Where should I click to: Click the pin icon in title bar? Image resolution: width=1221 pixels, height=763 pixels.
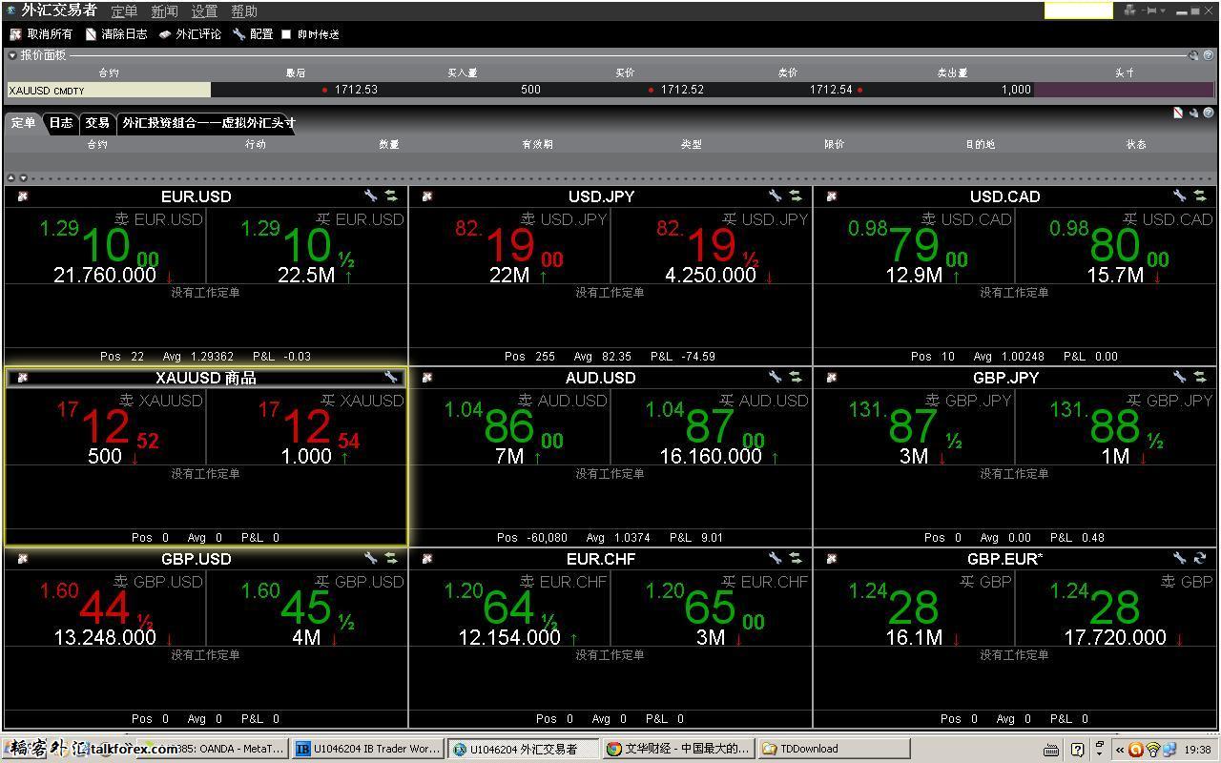(x=1150, y=10)
